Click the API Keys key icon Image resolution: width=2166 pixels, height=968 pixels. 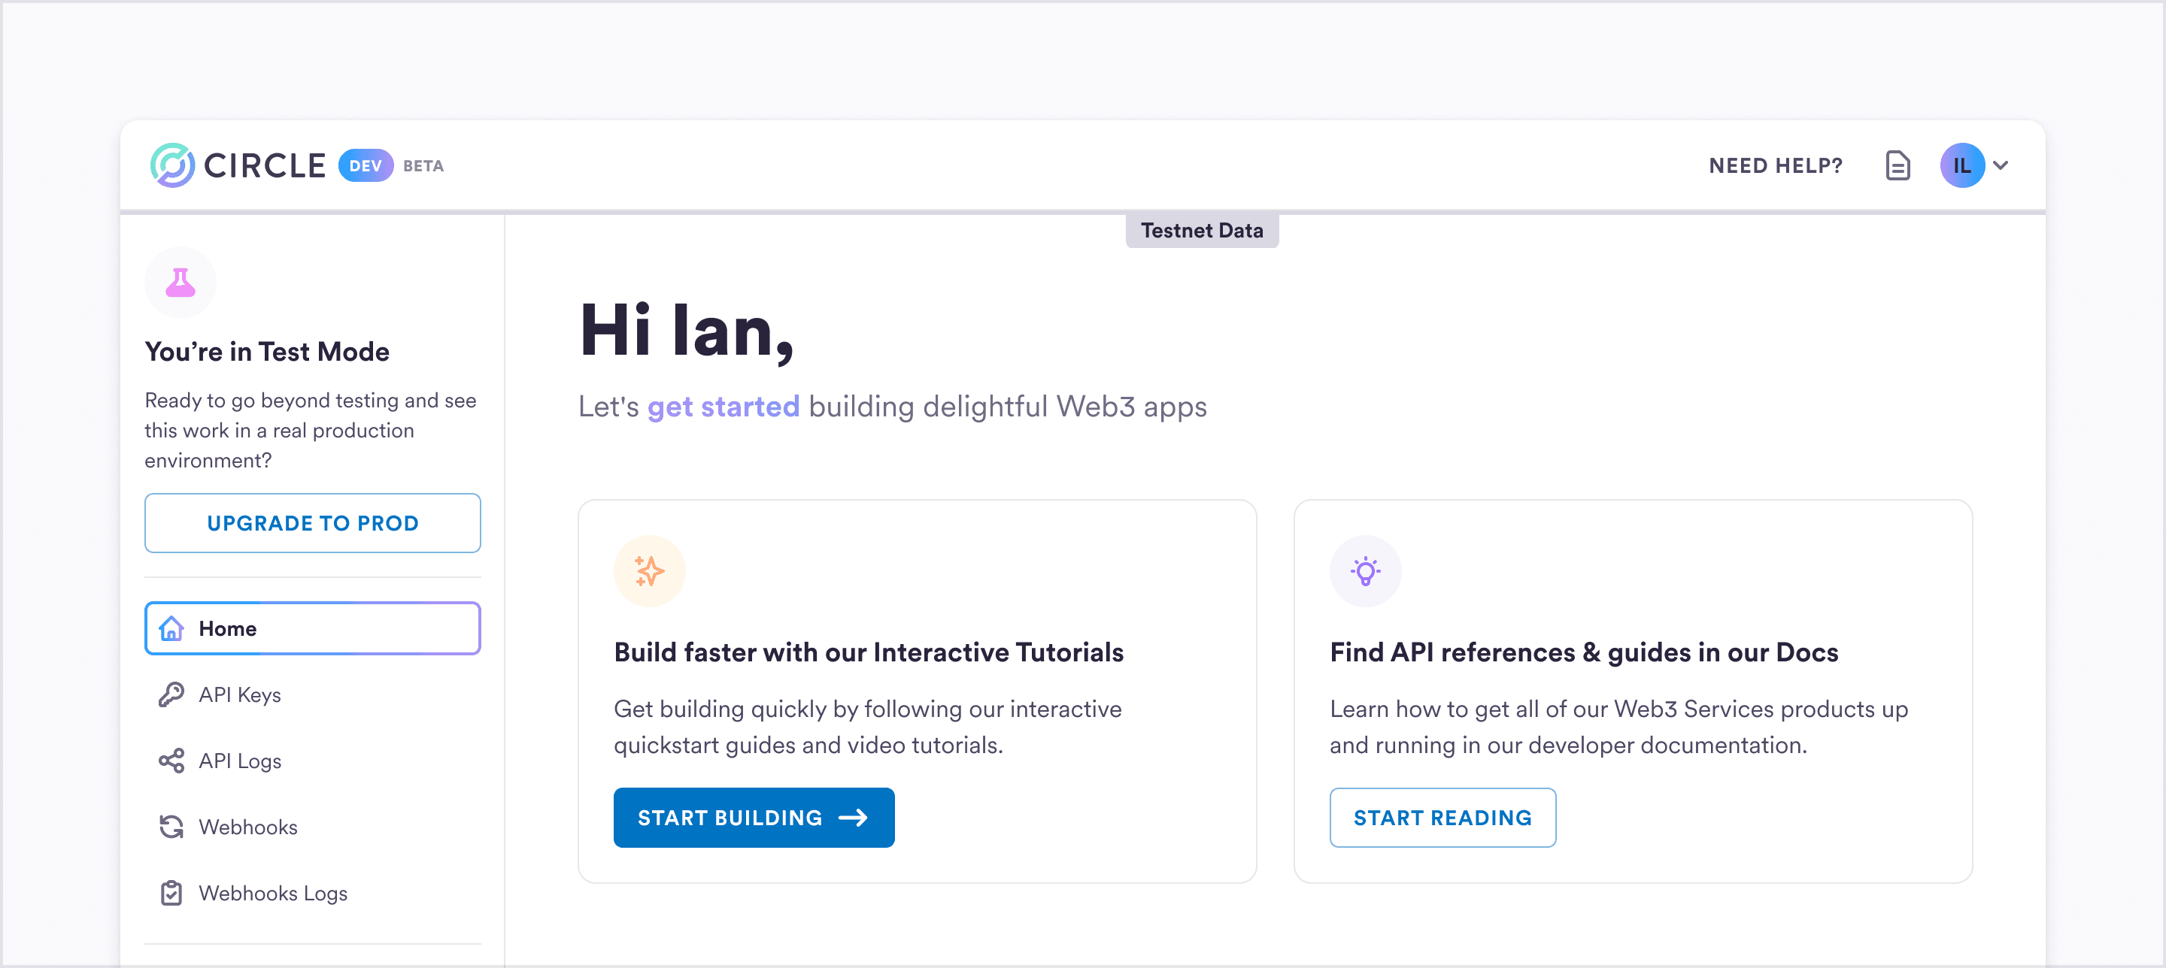click(x=170, y=694)
